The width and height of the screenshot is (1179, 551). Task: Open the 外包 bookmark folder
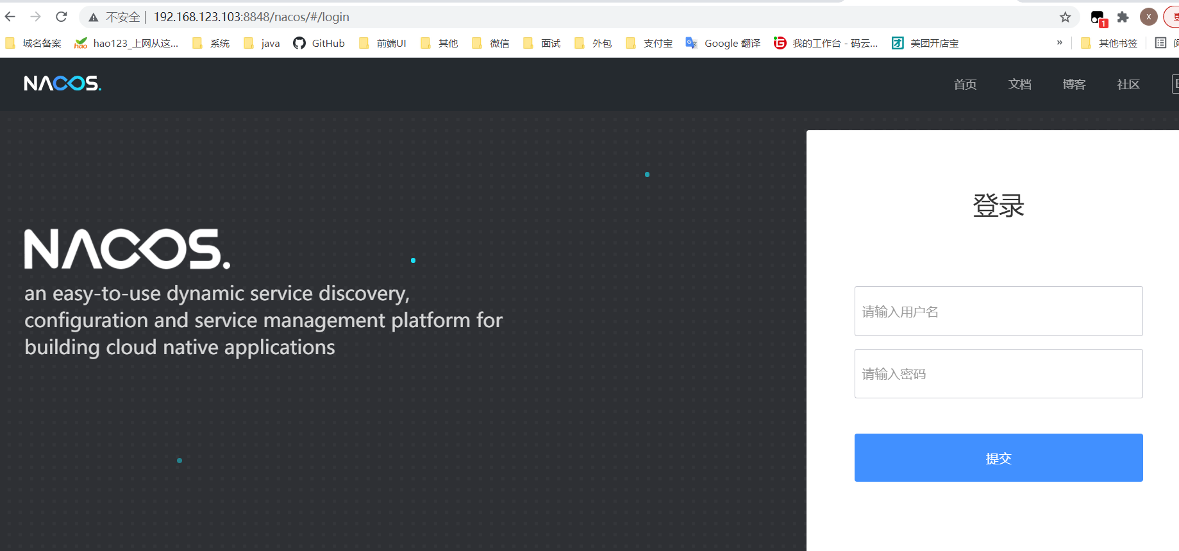593,43
